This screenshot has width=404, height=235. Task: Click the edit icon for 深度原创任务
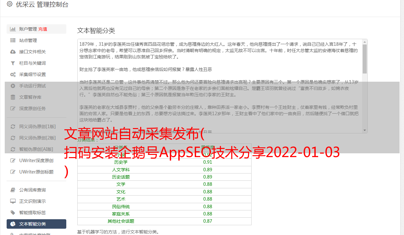coord(13,109)
